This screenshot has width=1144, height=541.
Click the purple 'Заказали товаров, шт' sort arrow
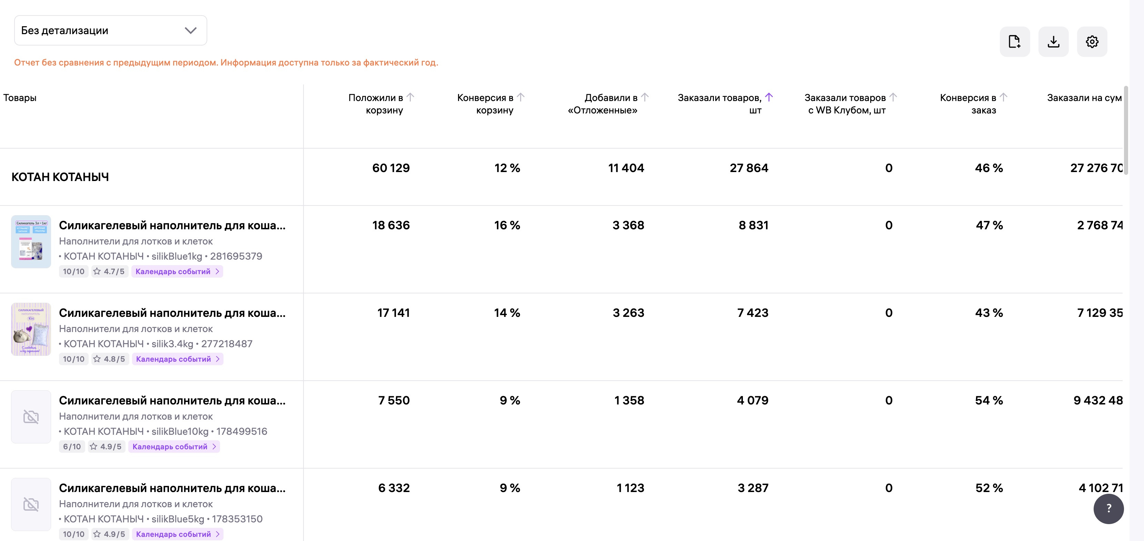769,97
